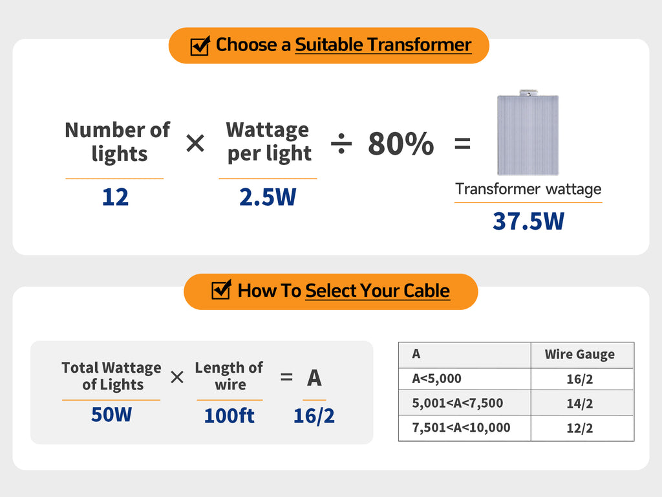
Task: Click the checkmark icon beside "Choose a Suitable Transformer"
Action: click(200, 46)
